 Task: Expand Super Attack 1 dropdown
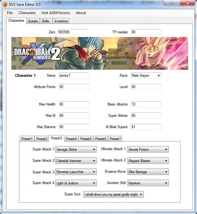pyautogui.click(x=76, y=149)
